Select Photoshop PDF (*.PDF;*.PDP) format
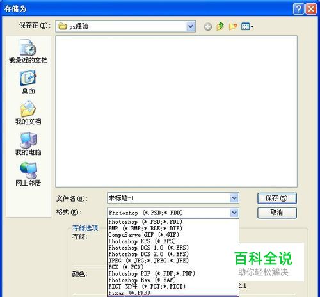The image size is (320, 297). coord(173,273)
